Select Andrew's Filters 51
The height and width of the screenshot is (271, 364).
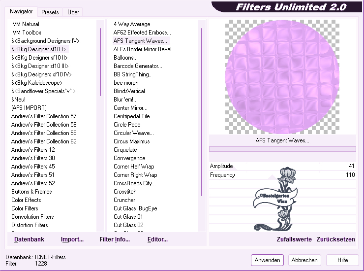(32, 175)
